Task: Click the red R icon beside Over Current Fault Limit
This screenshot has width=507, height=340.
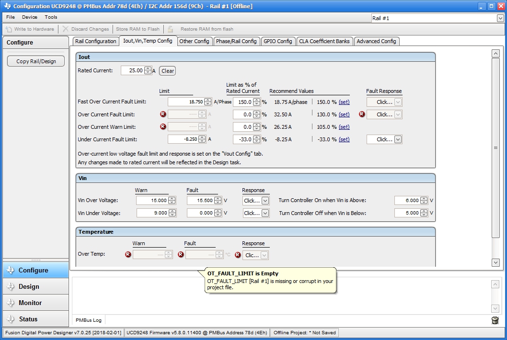Action: coord(163,114)
